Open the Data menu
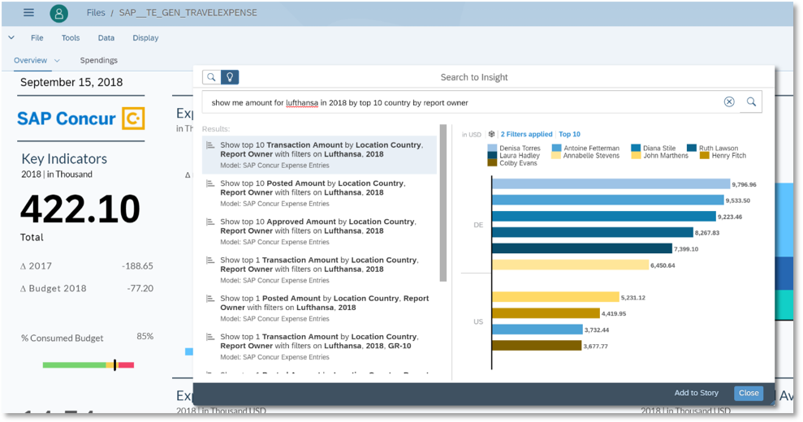Image resolution: width=803 pixels, height=422 pixels. (106, 38)
